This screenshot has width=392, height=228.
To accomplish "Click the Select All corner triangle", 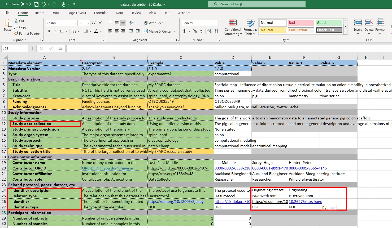I will [x=5, y=57].
